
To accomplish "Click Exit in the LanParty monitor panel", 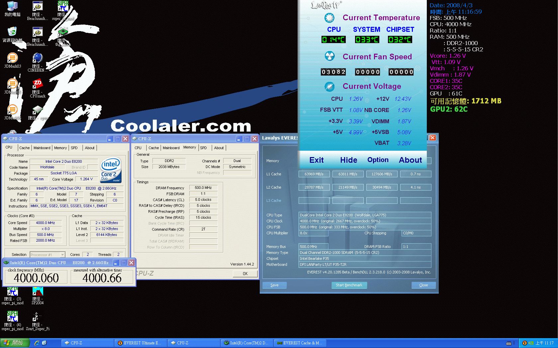I will tap(316, 160).
